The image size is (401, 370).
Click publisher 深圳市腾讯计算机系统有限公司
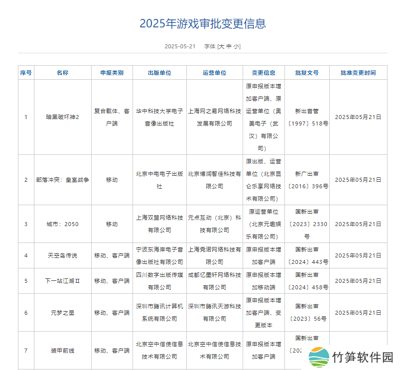(159, 313)
